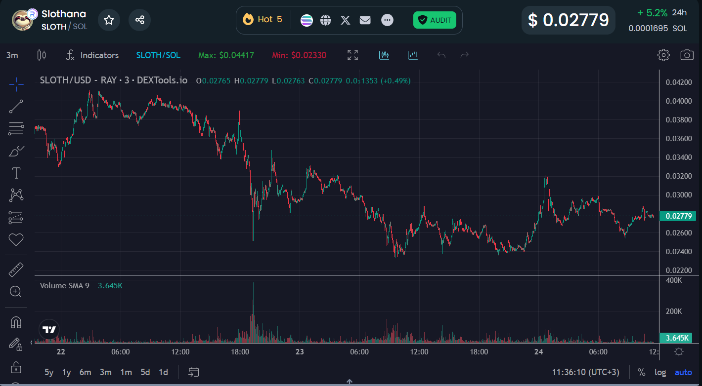702x386 pixels.
Task: Select the crosshair cursor tool
Action: click(x=16, y=84)
